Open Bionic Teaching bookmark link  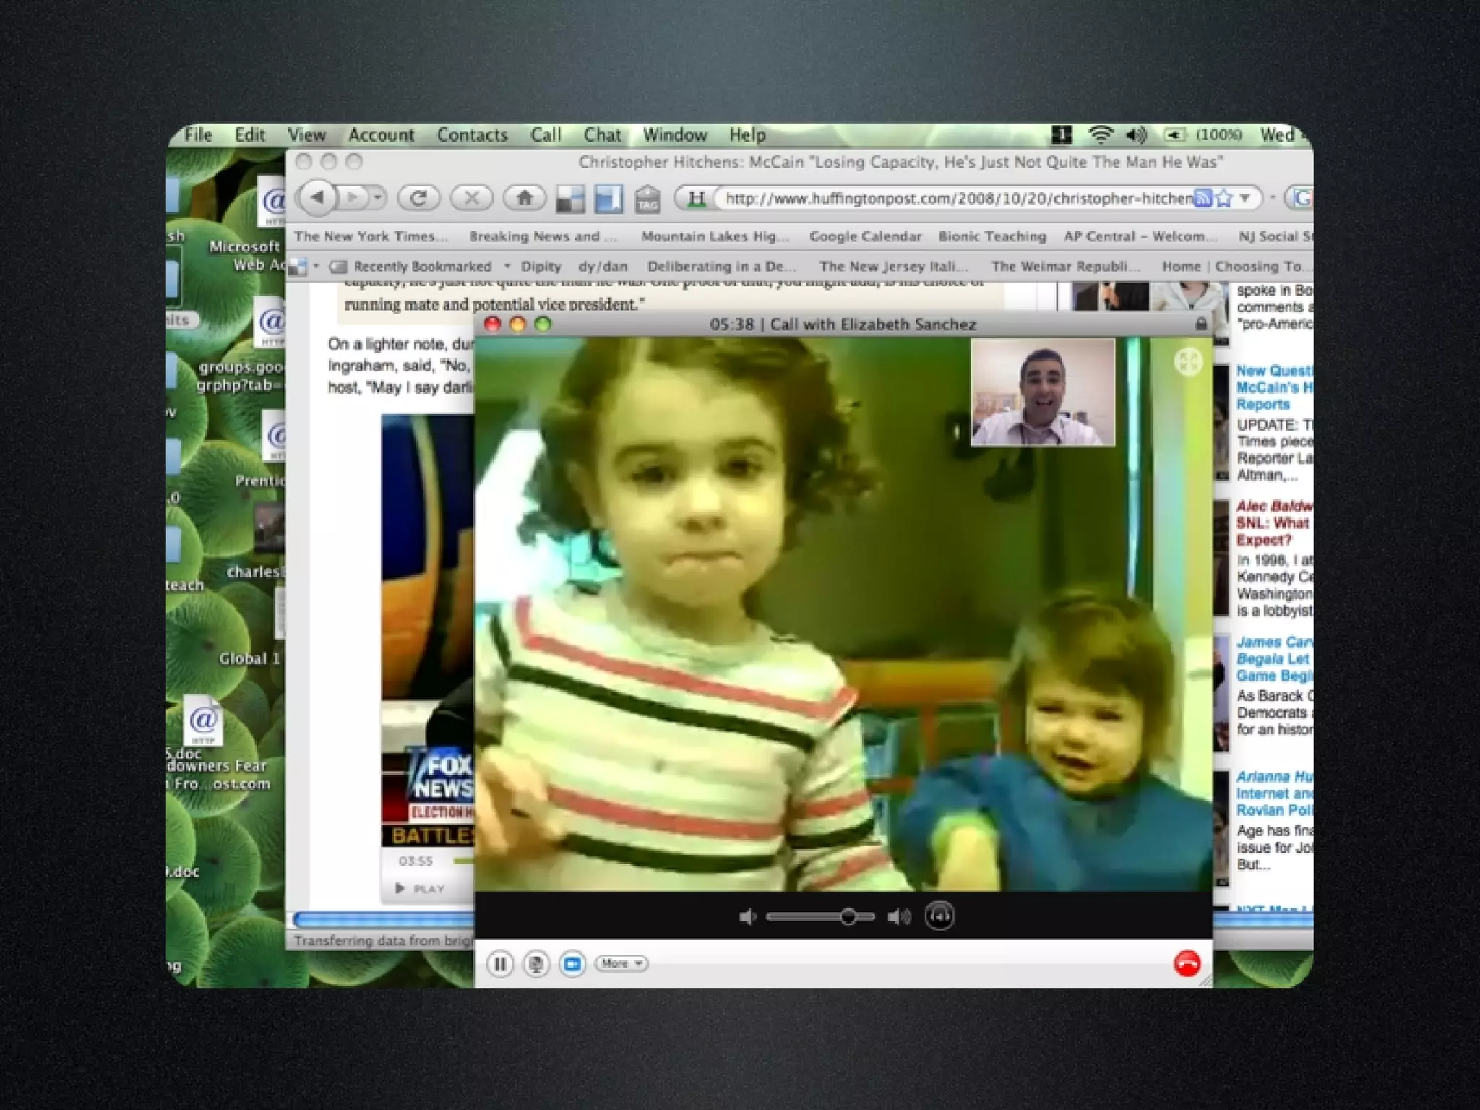(x=991, y=236)
